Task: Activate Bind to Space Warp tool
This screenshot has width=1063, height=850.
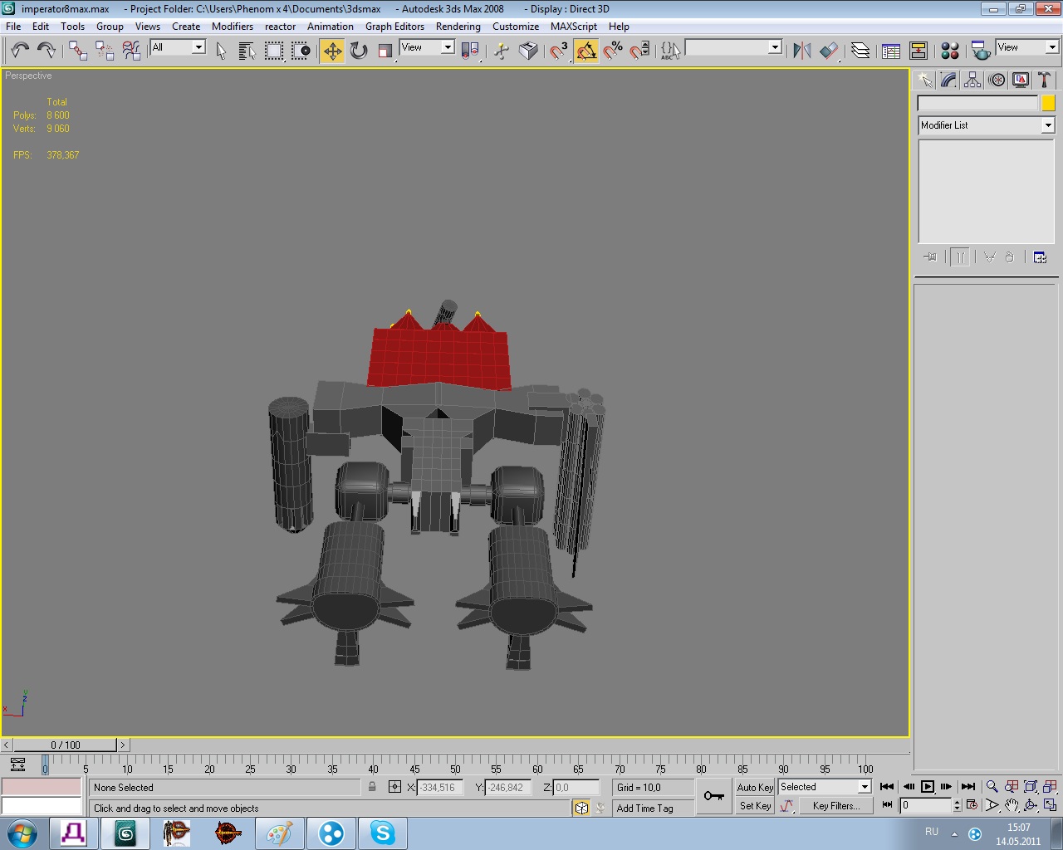Action: [x=131, y=51]
